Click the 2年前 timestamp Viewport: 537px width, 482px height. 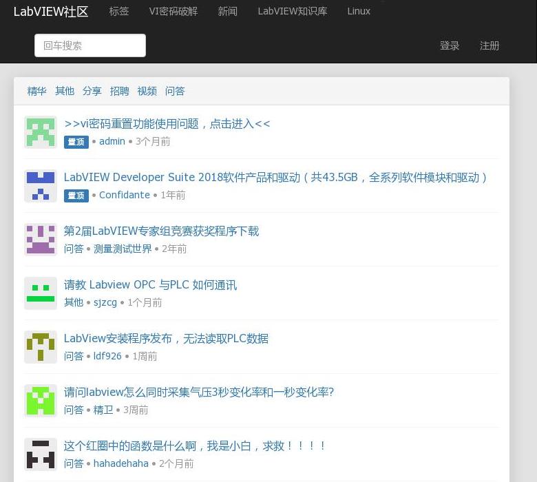174,249
